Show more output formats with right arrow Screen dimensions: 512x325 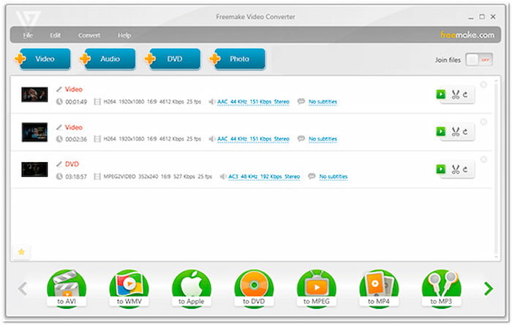[x=489, y=288]
